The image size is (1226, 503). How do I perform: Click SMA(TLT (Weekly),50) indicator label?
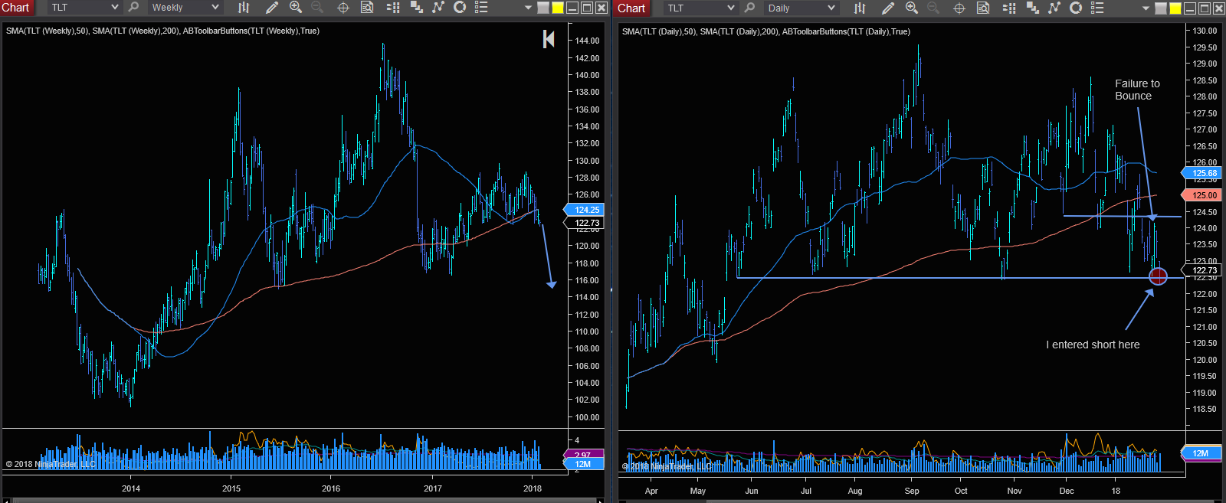click(48, 31)
